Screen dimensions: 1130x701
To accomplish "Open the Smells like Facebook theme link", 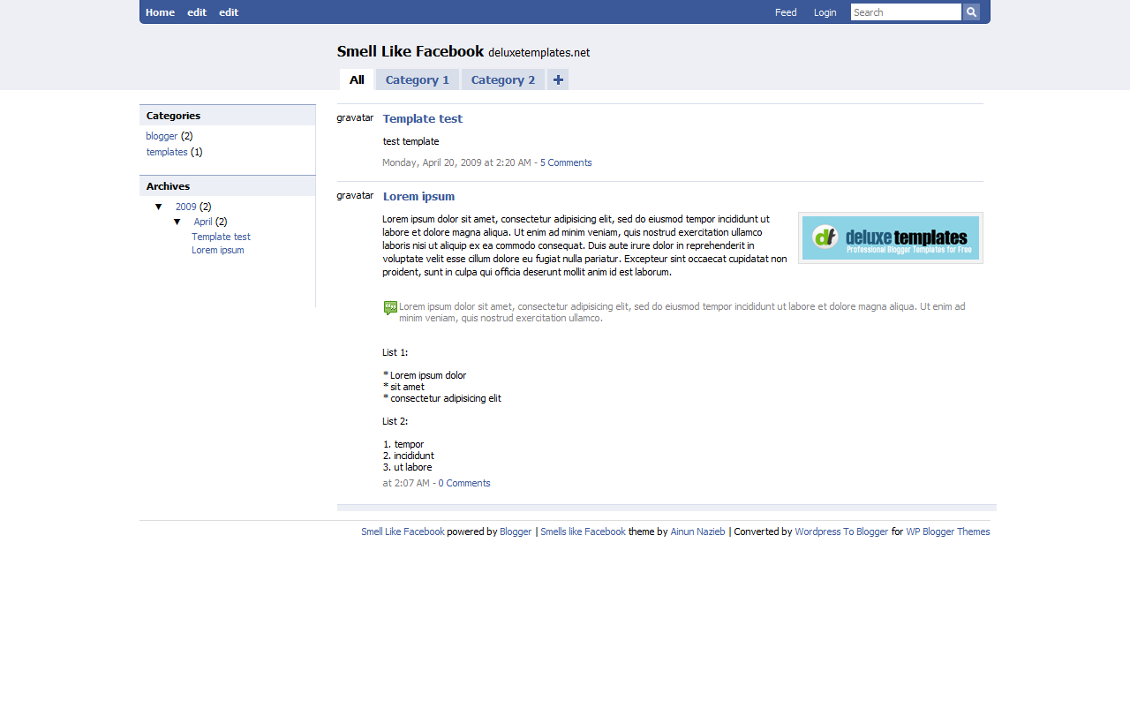I will pyautogui.click(x=583, y=531).
